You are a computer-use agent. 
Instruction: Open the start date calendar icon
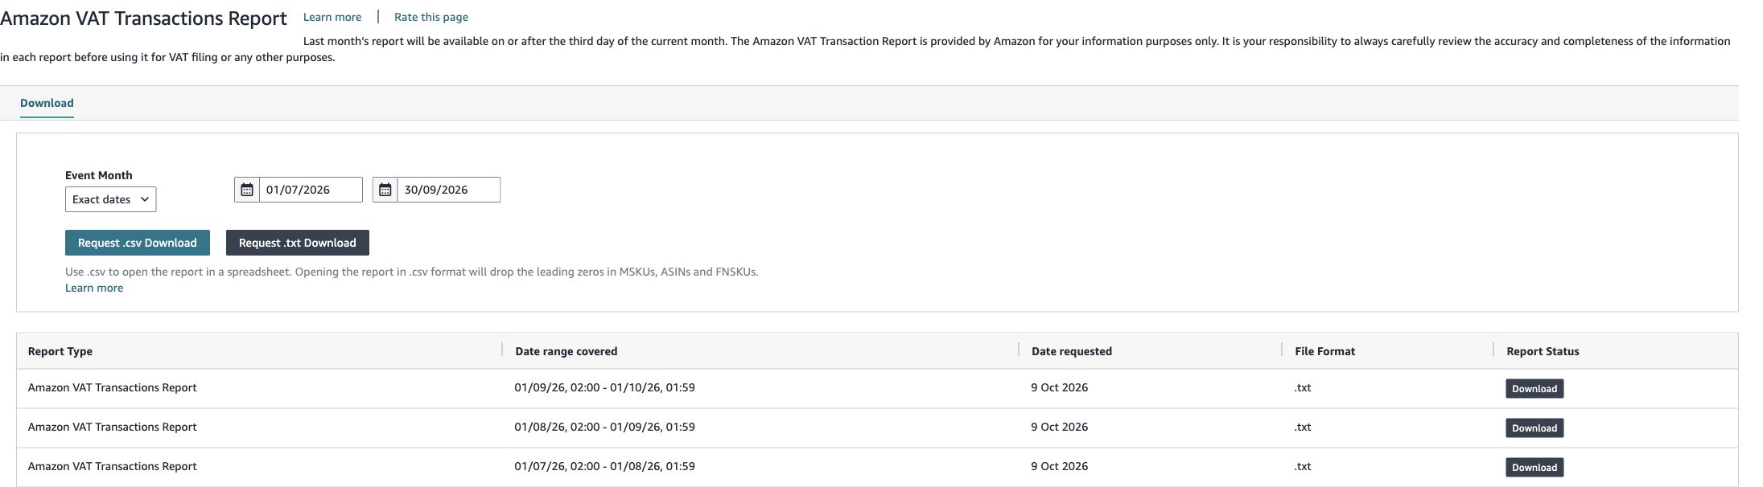(247, 190)
